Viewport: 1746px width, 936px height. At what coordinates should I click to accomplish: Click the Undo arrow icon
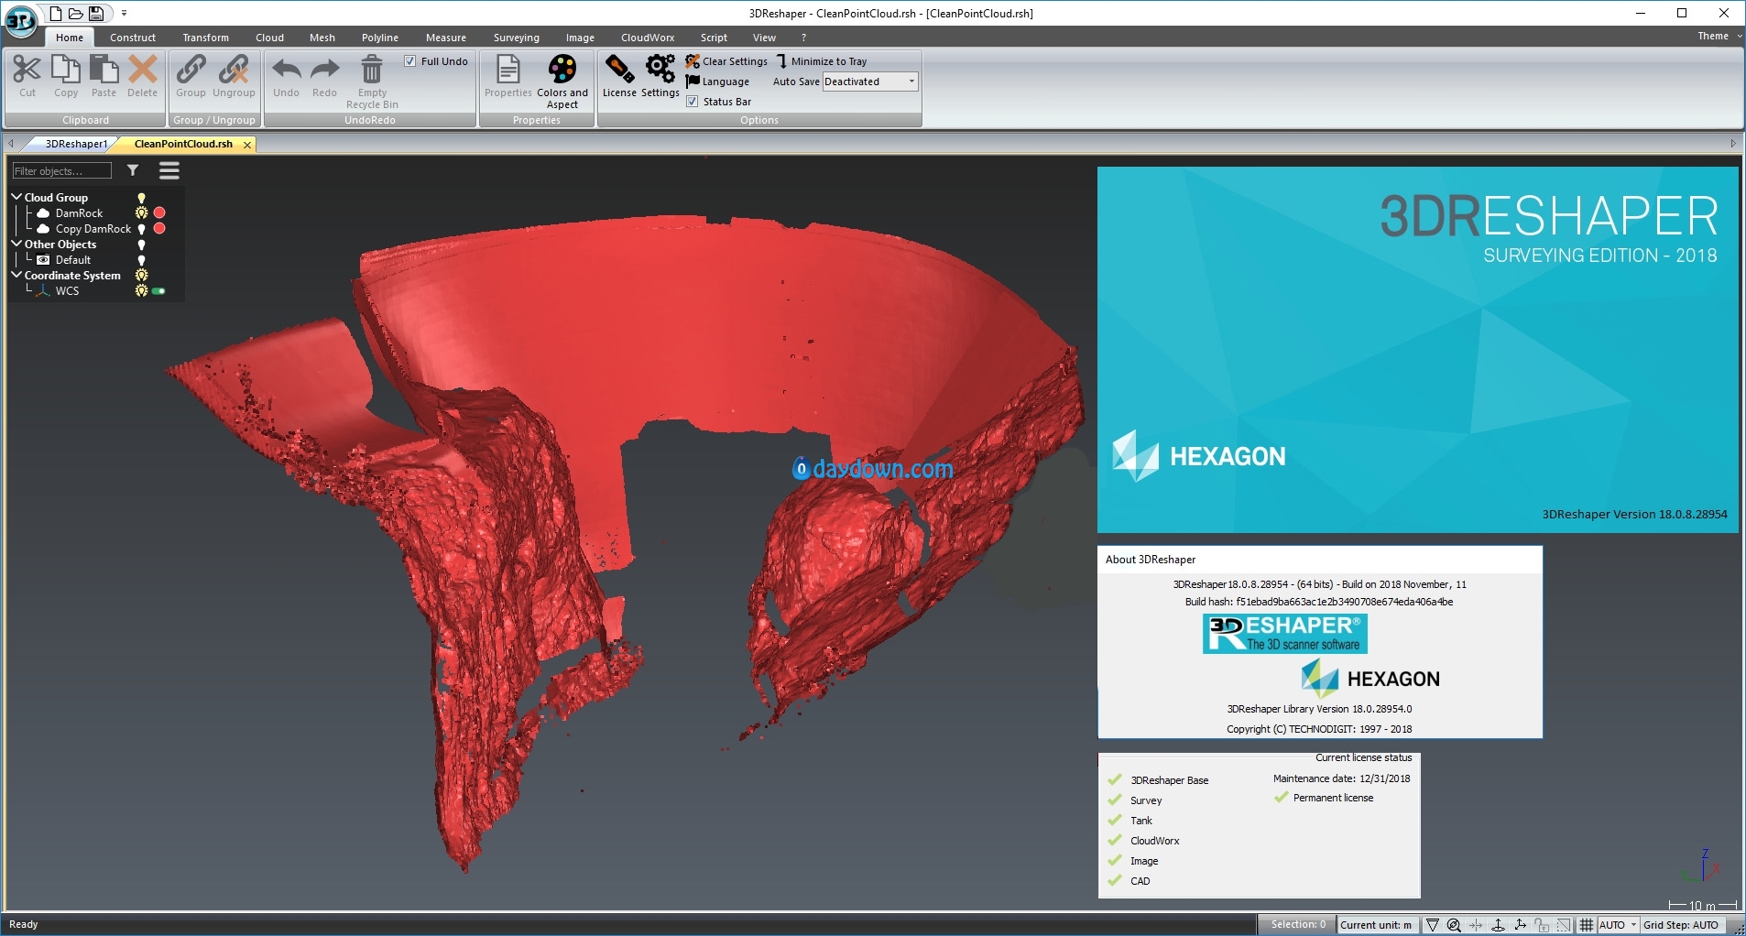[x=286, y=70]
